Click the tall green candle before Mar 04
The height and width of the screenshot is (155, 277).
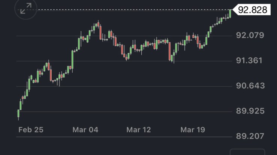click(x=73, y=60)
